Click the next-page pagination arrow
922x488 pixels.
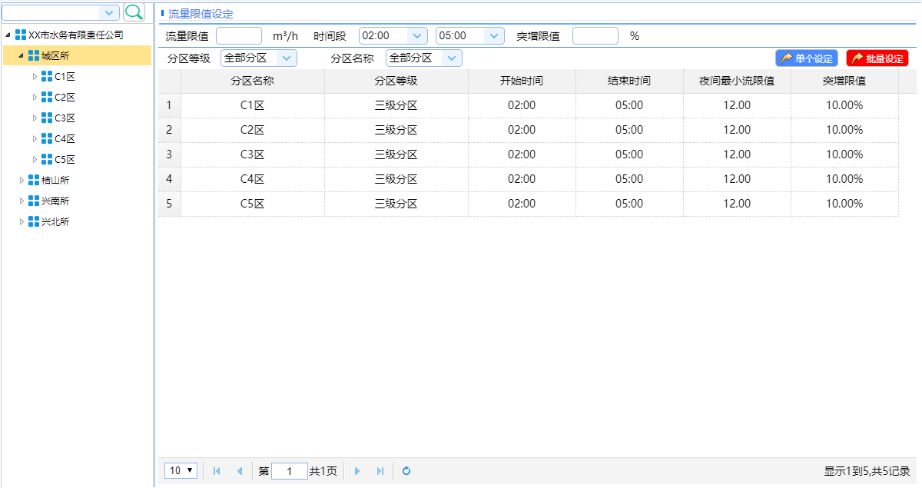point(357,471)
